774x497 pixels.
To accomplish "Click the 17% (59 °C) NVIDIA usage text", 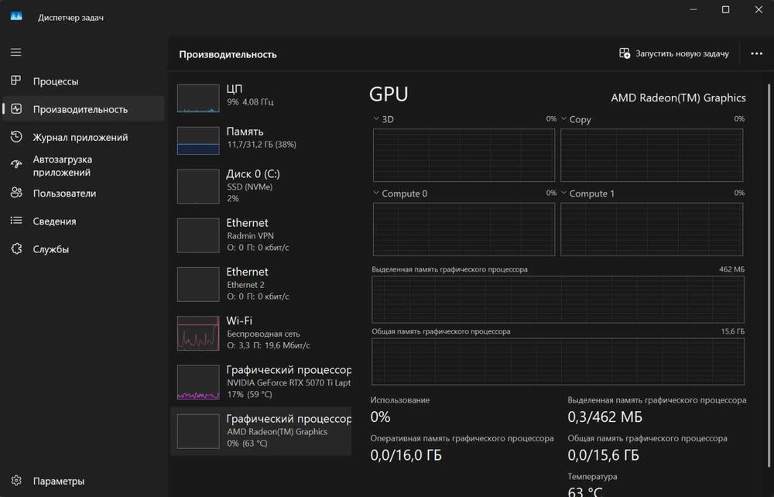I will 250,394.
